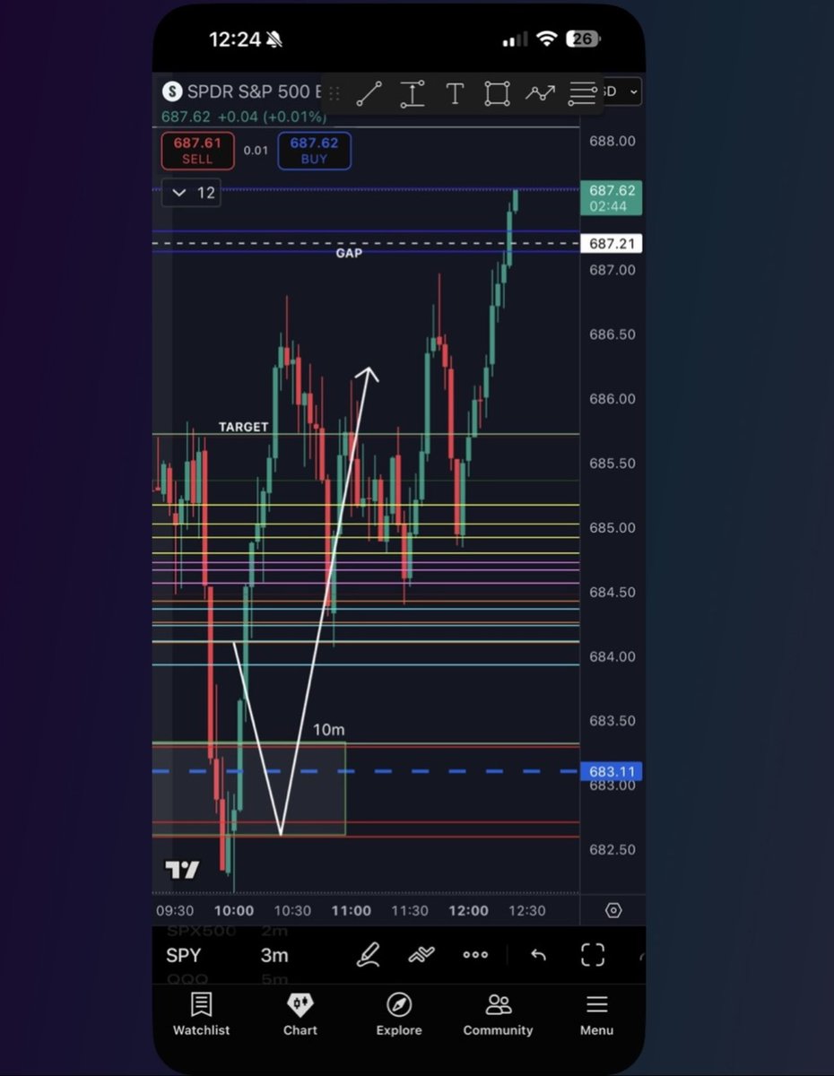The image size is (834, 1076).
Task: Select the Rectangle drawing tool
Action: (497, 92)
